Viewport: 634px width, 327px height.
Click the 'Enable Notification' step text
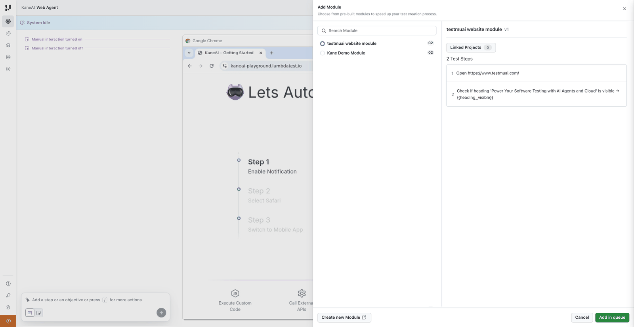(272, 172)
